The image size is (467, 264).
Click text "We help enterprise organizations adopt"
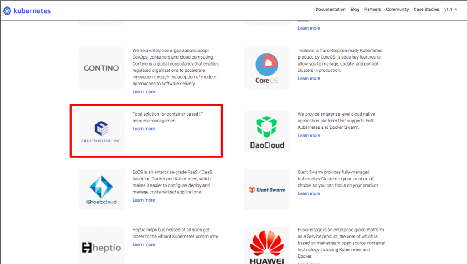[x=171, y=51]
